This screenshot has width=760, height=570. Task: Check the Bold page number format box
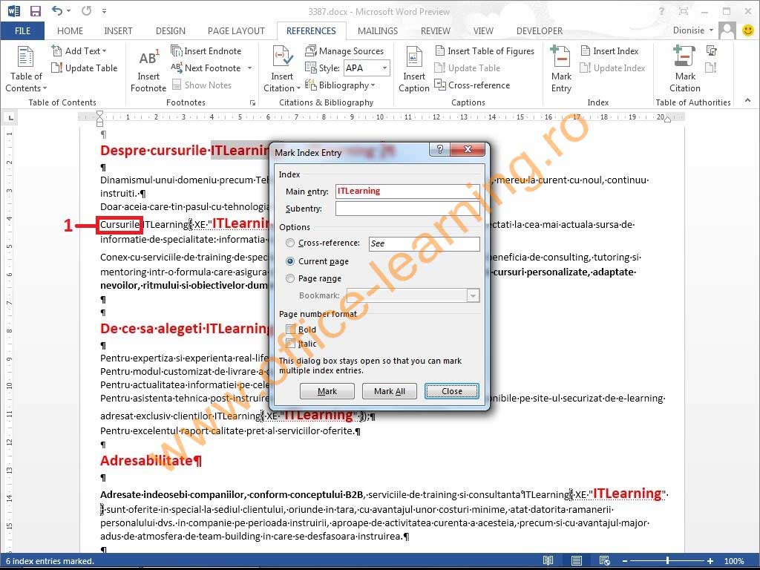[x=291, y=329]
